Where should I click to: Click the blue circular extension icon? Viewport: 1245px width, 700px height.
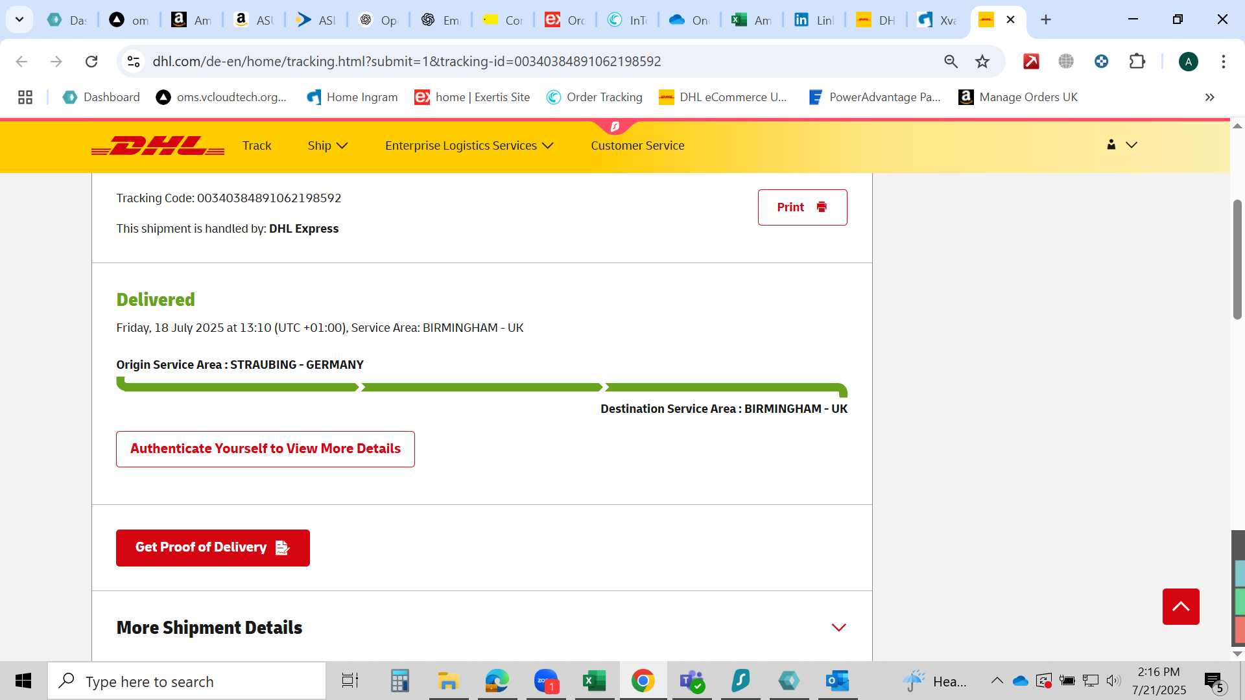coord(1101,62)
